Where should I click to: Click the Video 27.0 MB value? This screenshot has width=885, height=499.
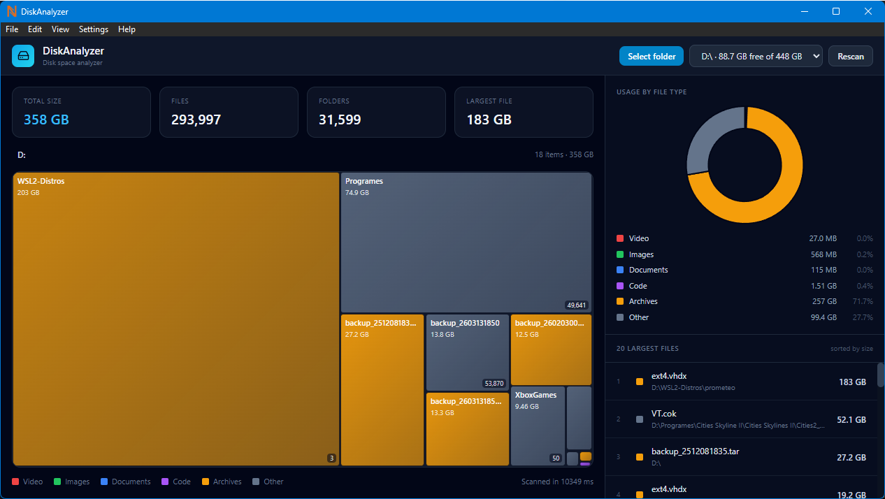coord(823,238)
